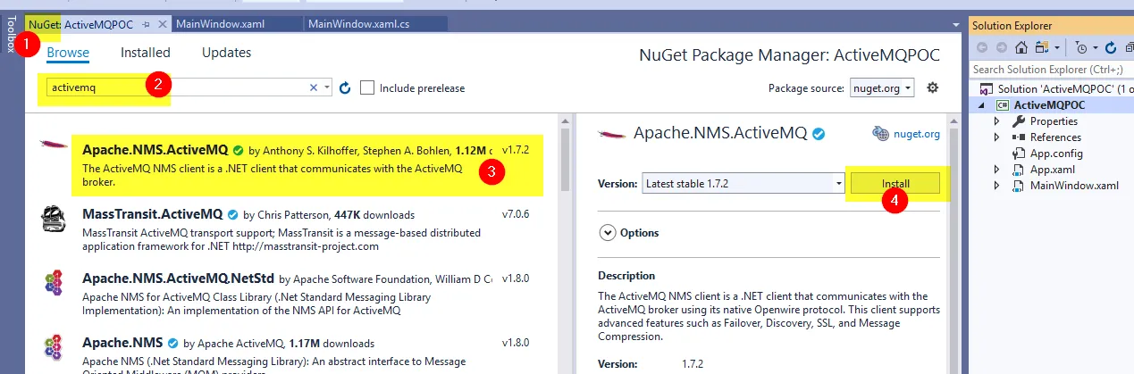
Task: Click the MassTransit.ActiveMQ package logo
Action: [x=55, y=220]
